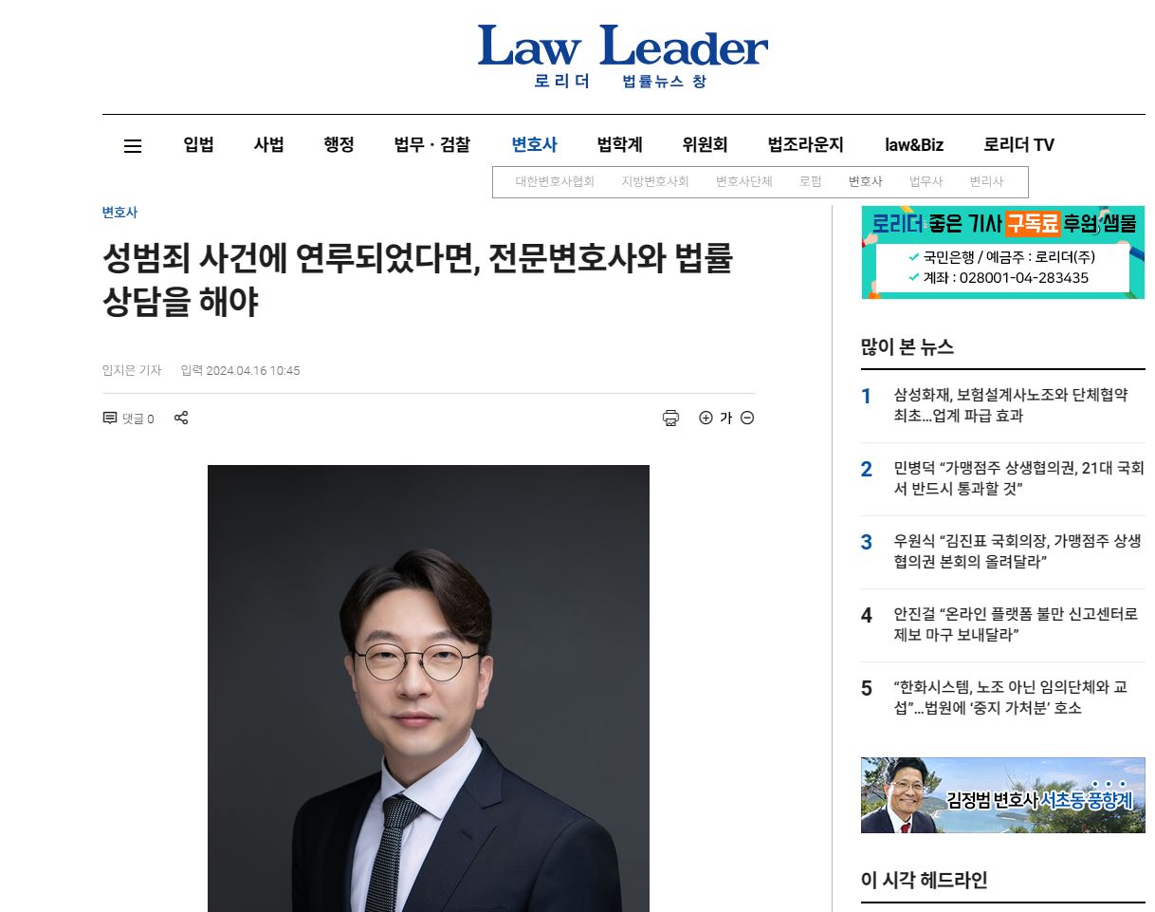Open the hamburger menu icon

133,146
